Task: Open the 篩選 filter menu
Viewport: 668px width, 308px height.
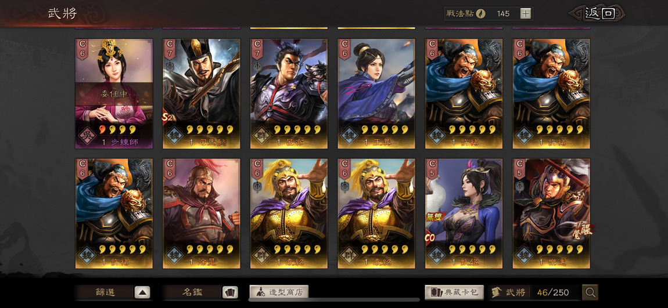Action: (x=105, y=292)
